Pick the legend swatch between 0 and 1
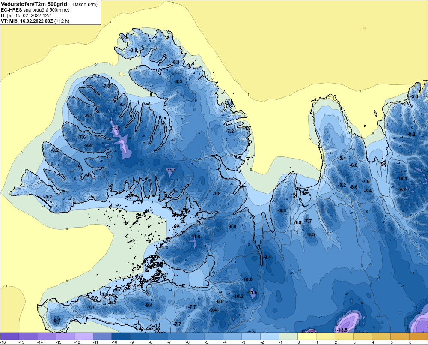 pos(307,336)
